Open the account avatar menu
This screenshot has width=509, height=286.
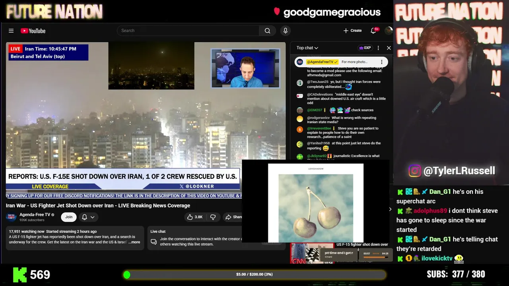coord(389,31)
